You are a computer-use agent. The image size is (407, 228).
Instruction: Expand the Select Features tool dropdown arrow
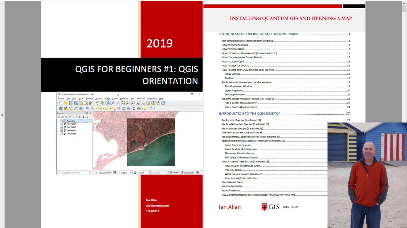coord(103,108)
